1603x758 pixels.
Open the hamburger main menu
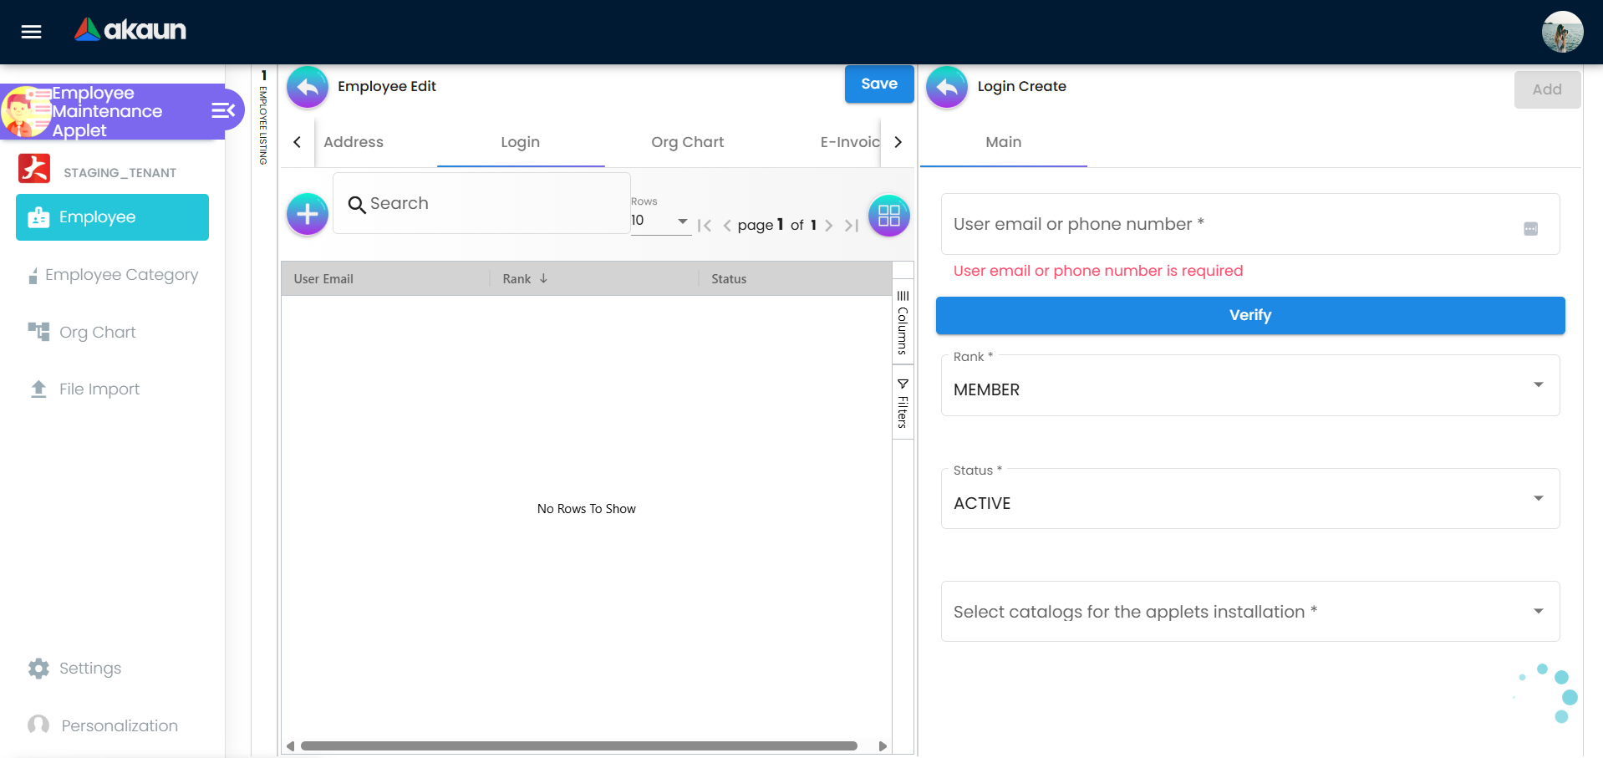31,32
